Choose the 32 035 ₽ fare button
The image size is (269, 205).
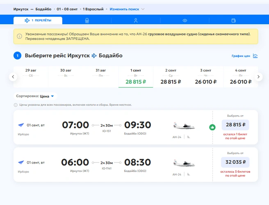235,162
